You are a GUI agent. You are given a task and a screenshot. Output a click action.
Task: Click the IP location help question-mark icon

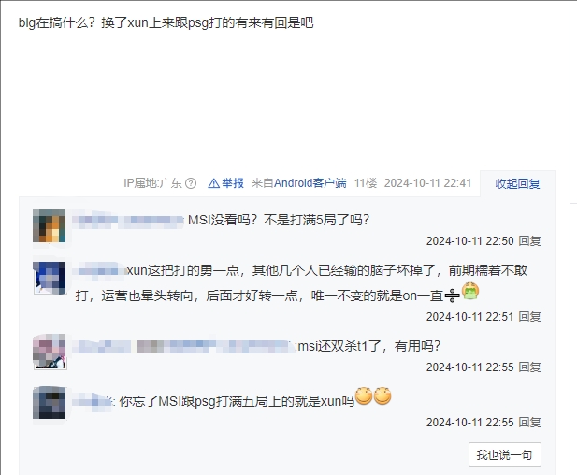point(191,183)
